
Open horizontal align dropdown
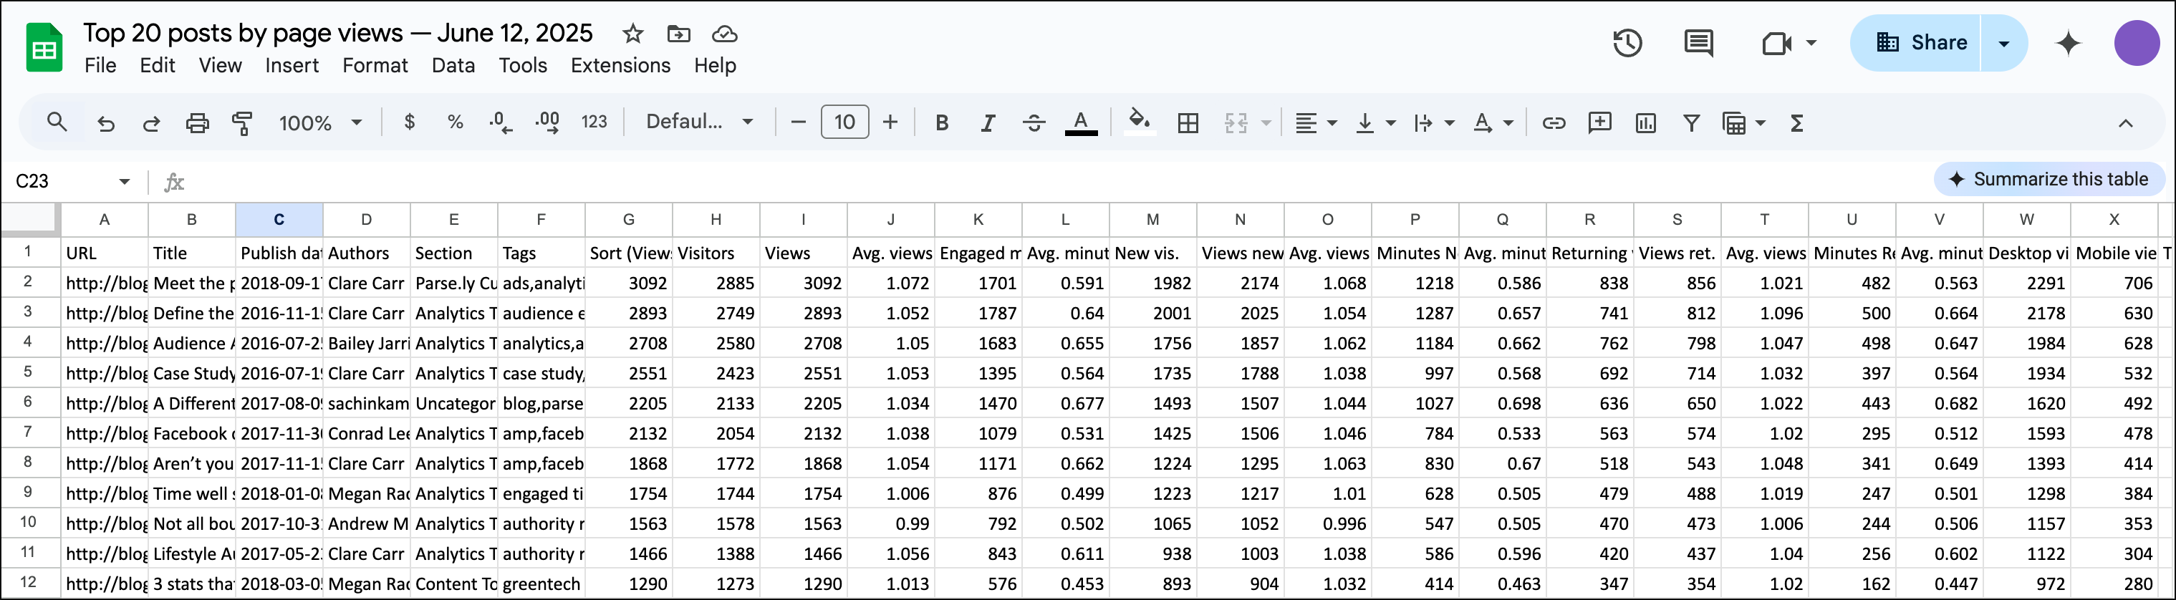[x=1315, y=123]
